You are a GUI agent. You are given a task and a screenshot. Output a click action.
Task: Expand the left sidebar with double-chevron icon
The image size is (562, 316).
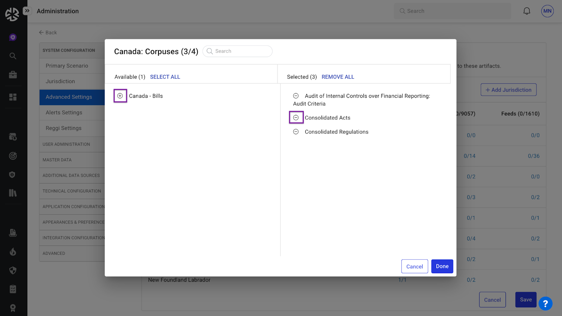(x=27, y=11)
